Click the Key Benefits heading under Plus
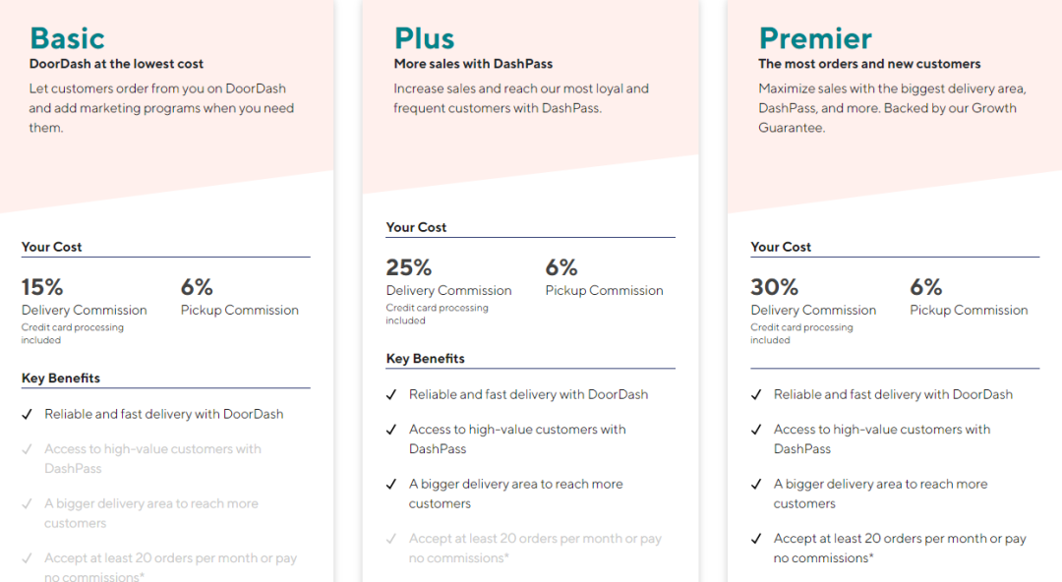Screen dimensions: 1062x582 click(425, 359)
